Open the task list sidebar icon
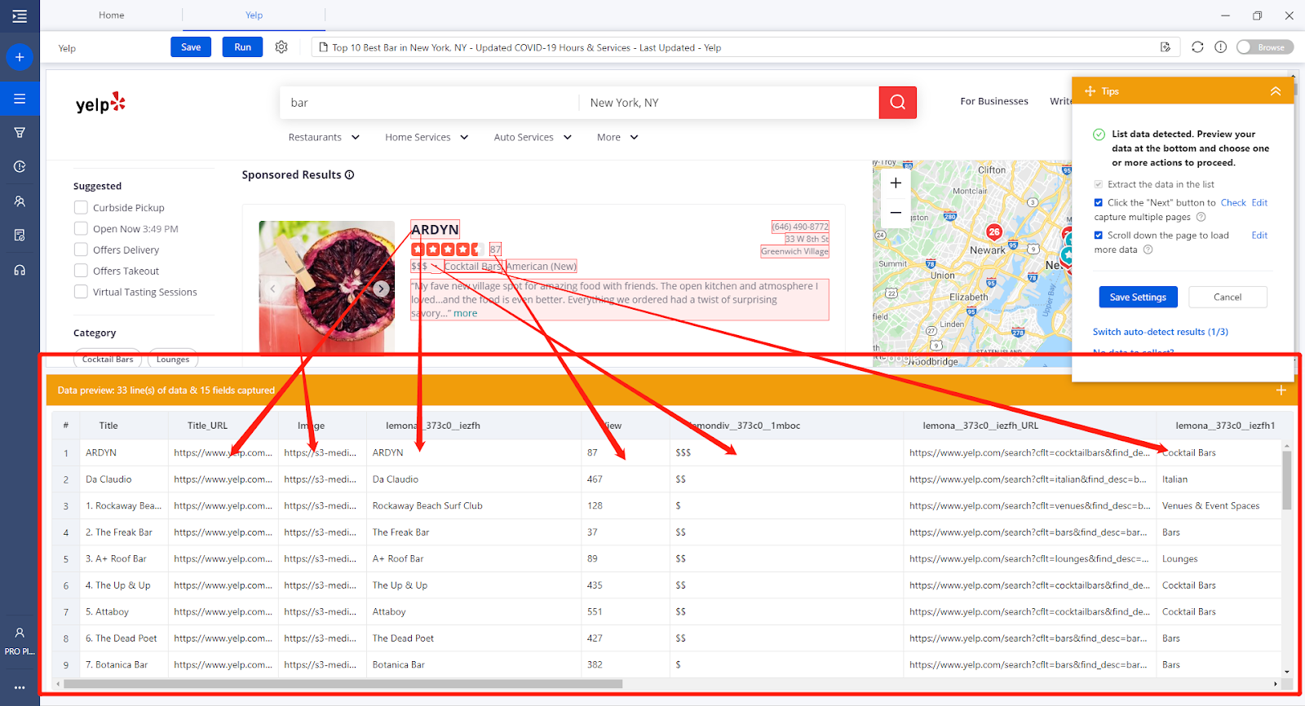This screenshot has width=1305, height=706. click(20, 99)
